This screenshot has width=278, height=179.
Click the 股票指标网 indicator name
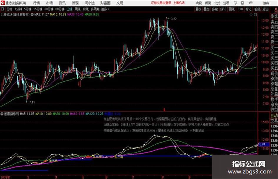(x=11, y=114)
